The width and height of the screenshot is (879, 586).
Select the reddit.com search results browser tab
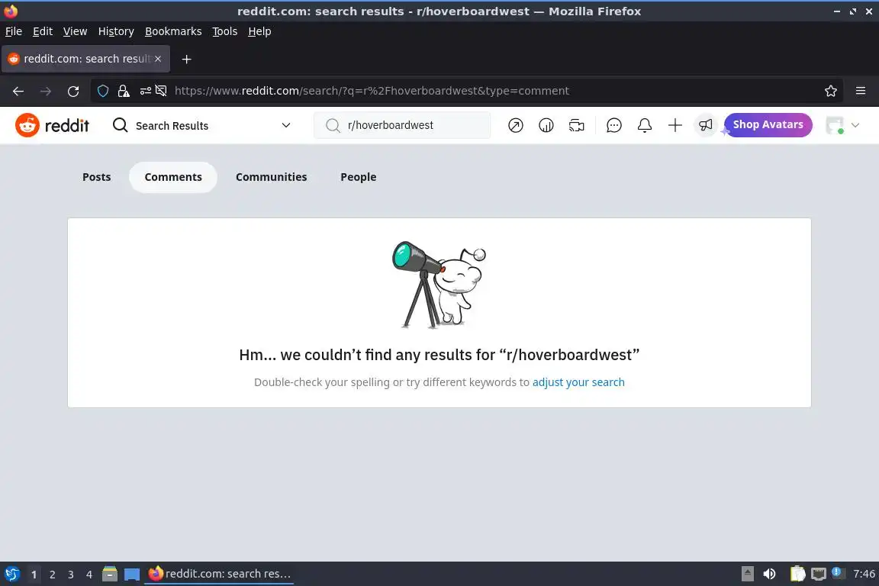(85, 59)
